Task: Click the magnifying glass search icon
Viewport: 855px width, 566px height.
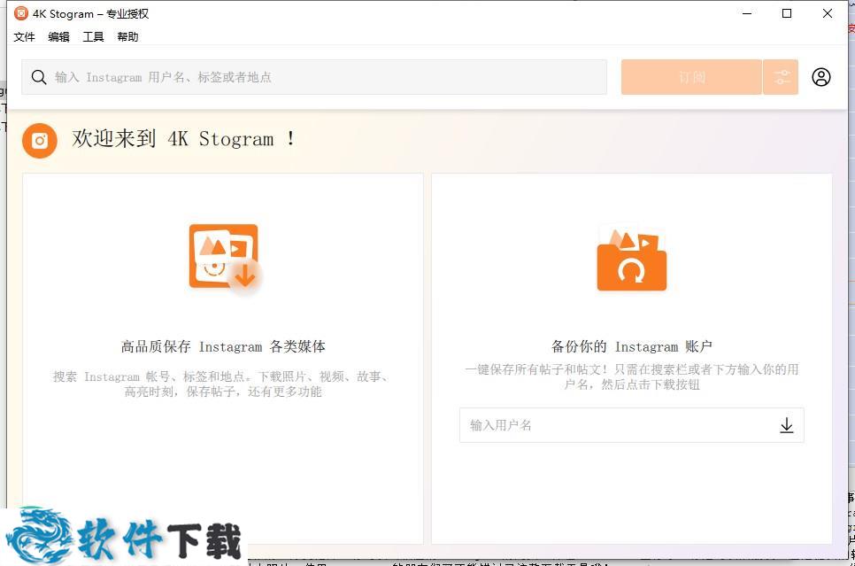Action: 39,77
